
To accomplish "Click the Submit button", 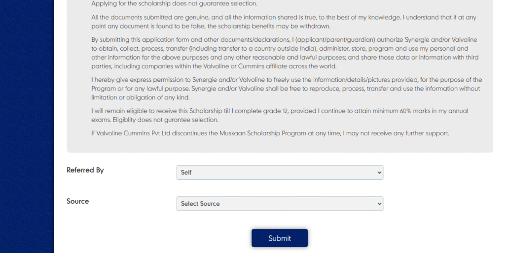I will coord(280,238).
